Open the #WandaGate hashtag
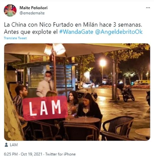 coord(76,32)
